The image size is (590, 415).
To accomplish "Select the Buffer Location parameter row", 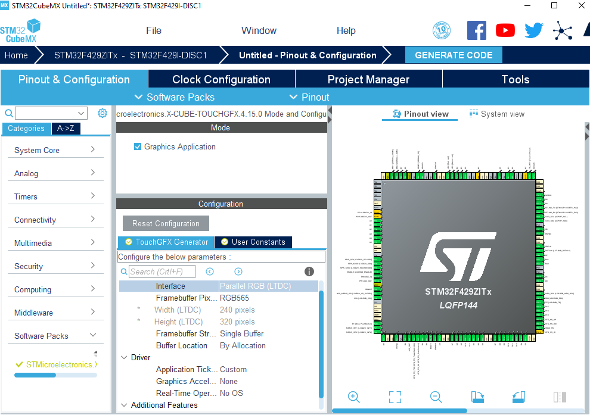I will click(219, 345).
